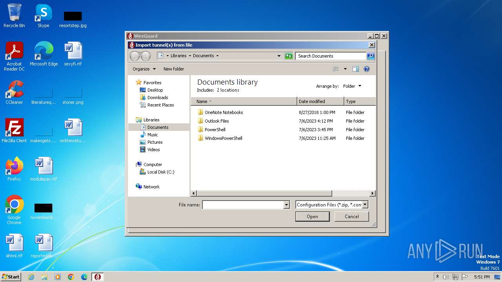Select the PowerShell folder

pos(215,130)
